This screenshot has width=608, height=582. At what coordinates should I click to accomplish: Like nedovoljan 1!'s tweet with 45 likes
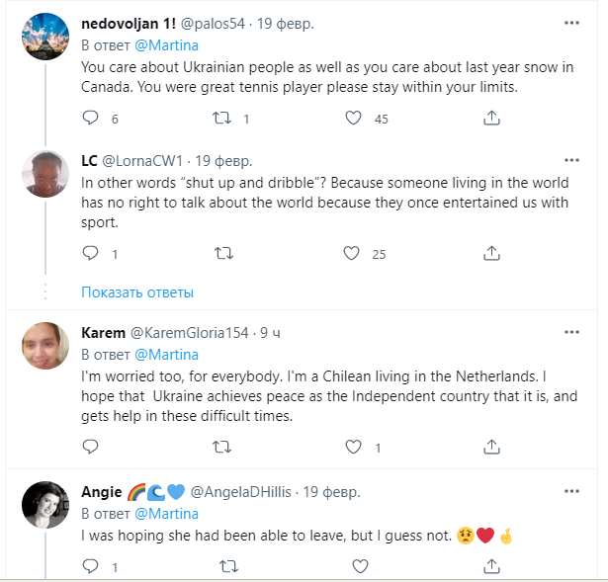coord(353,119)
